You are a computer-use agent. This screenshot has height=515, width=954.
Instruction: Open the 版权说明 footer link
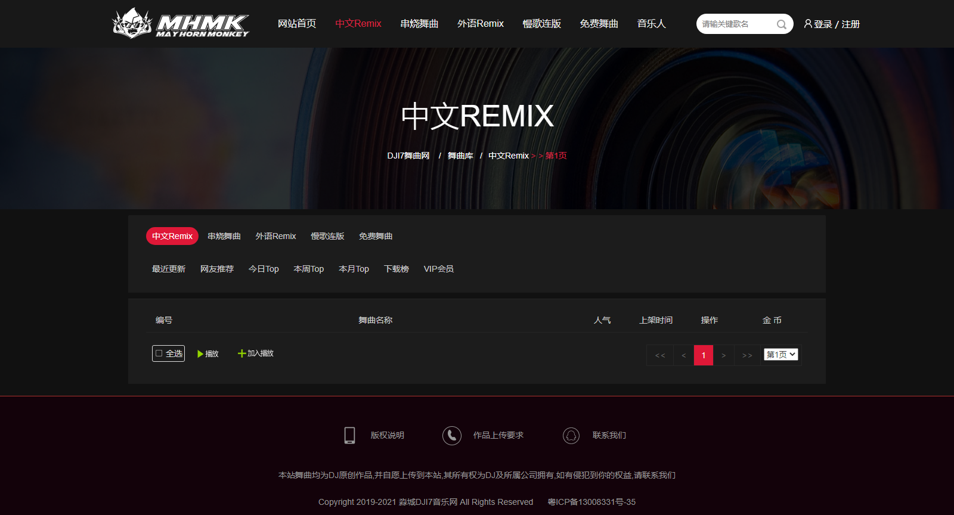pos(388,435)
